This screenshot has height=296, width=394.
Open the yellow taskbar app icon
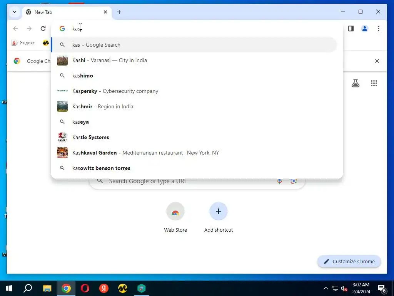pyautogui.click(x=123, y=288)
